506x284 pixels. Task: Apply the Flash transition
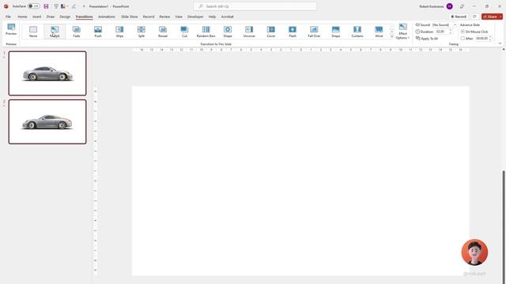pos(293,32)
